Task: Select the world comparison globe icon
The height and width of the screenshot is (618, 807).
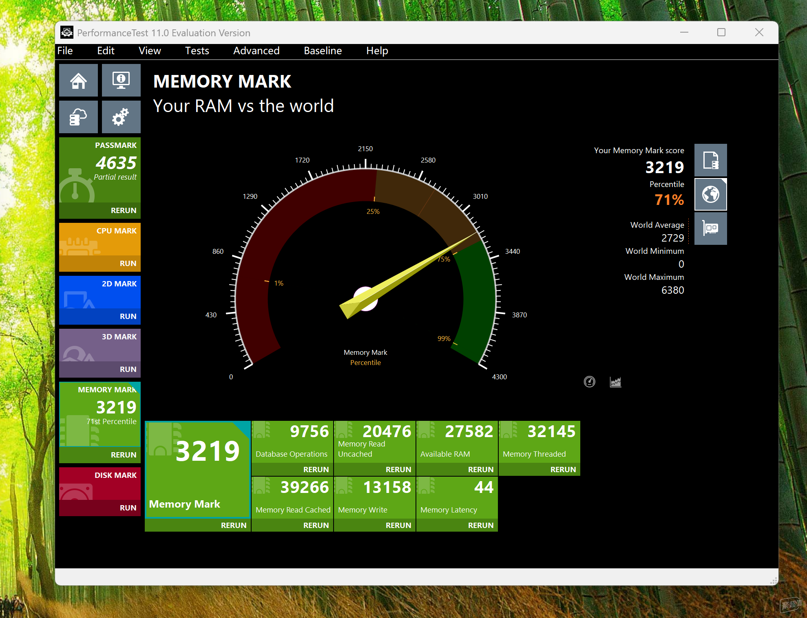Action: 710,194
